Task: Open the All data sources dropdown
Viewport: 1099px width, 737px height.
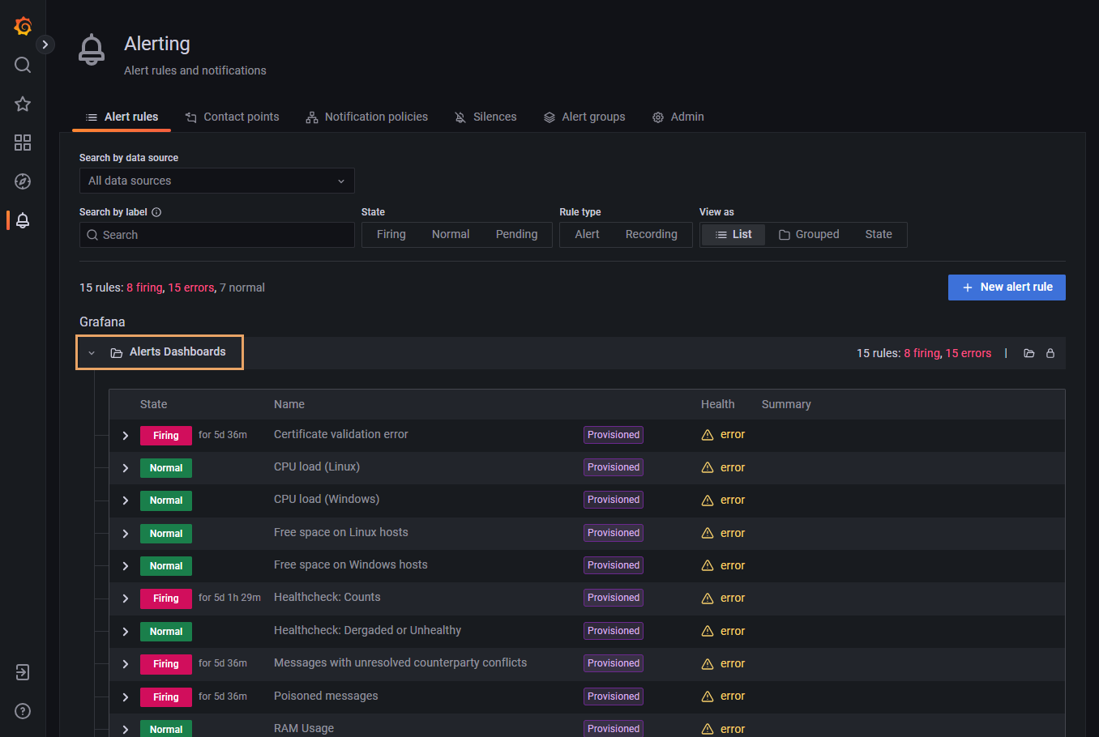Action: tap(216, 181)
